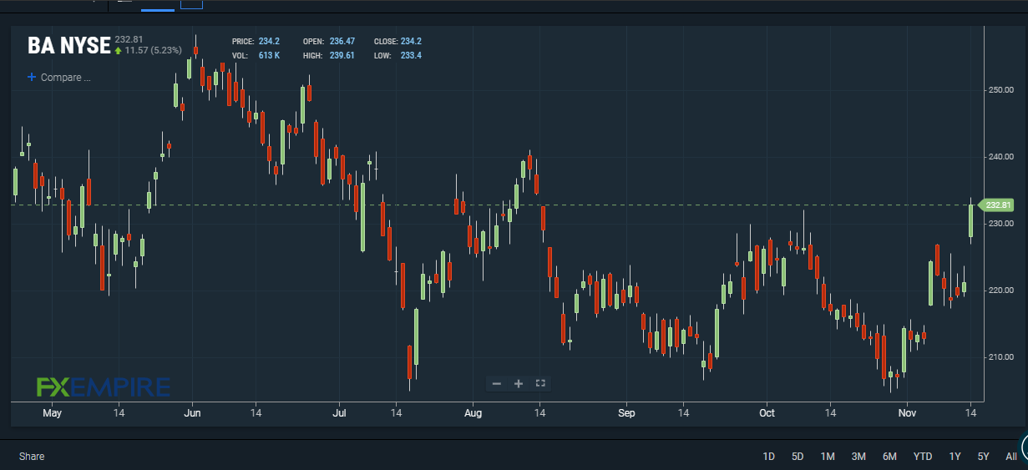Click the May date axis label

52,413
